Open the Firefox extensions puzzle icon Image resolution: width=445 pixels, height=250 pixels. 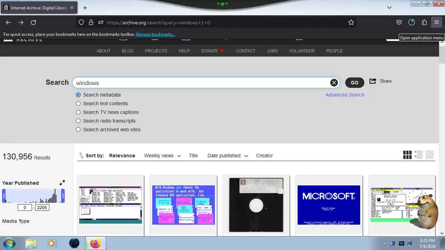point(424,22)
